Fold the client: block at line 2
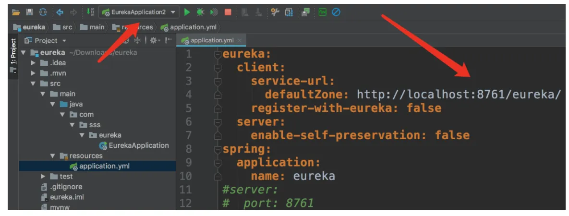Image resolution: width=569 pixels, height=216 pixels. point(218,68)
